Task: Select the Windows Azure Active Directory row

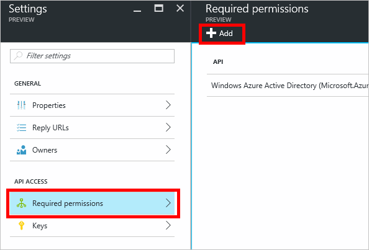Action: point(288,85)
